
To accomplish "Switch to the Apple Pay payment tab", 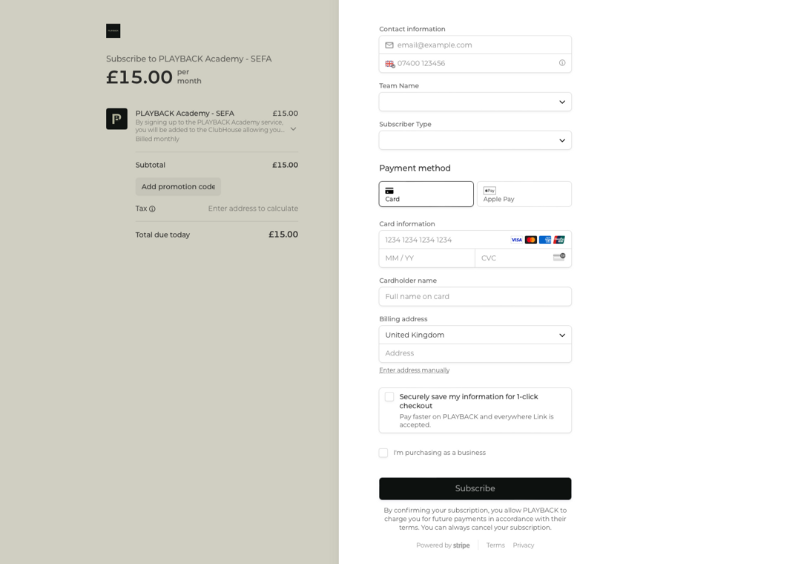I will 524,194.
